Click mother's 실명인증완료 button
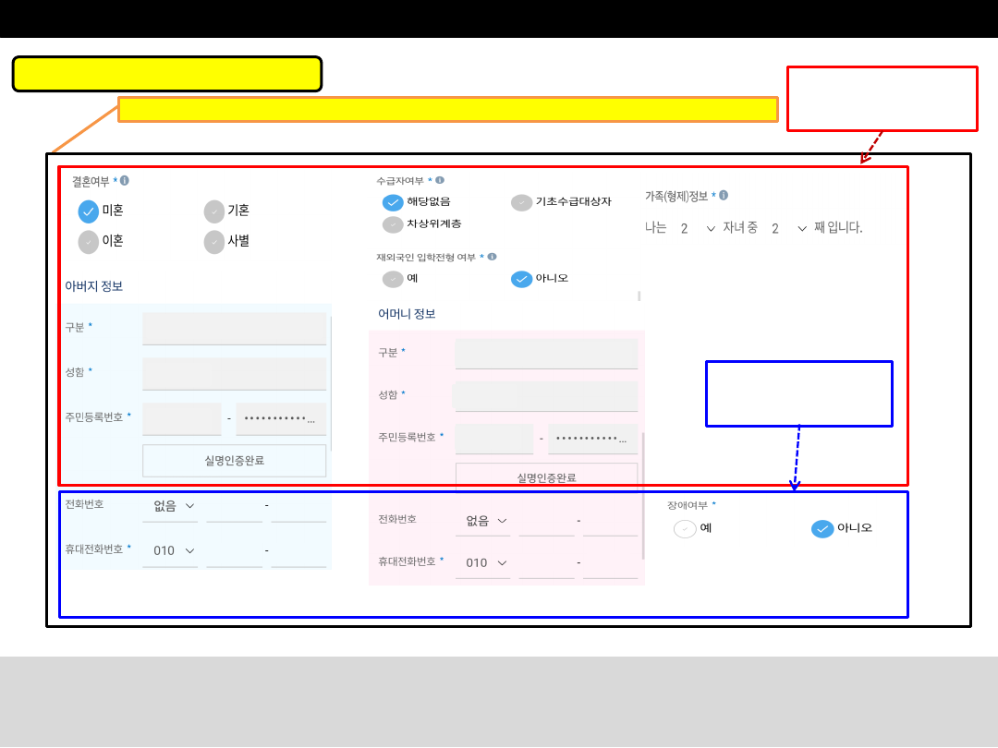 [546, 477]
